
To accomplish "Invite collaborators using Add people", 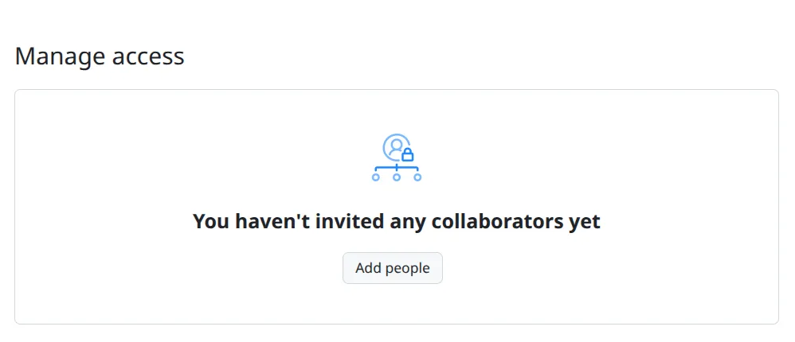I will pyautogui.click(x=393, y=268).
